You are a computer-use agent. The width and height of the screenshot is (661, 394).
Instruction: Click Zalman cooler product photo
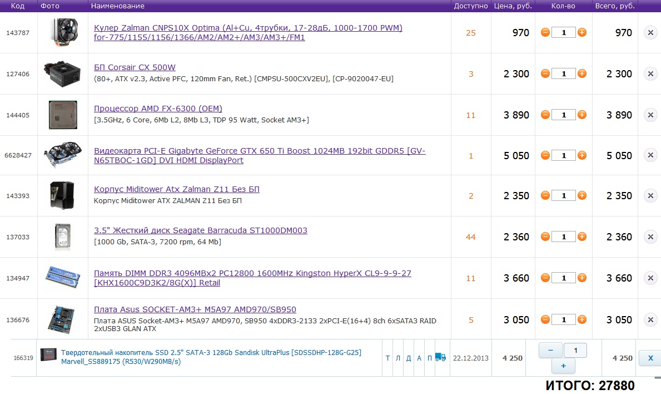point(63,32)
